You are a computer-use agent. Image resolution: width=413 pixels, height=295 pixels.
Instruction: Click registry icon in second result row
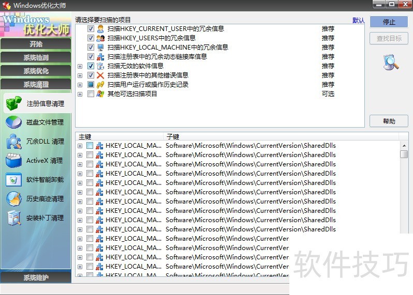click(x=99, y=155)
